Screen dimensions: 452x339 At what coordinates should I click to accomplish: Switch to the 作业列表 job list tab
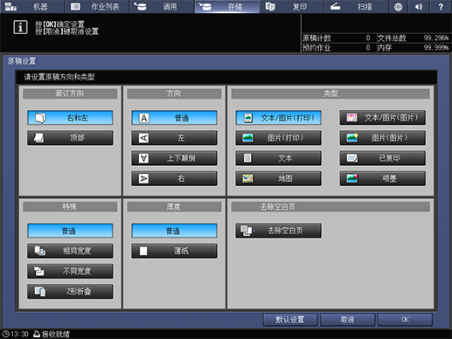(x=97, y=6)
